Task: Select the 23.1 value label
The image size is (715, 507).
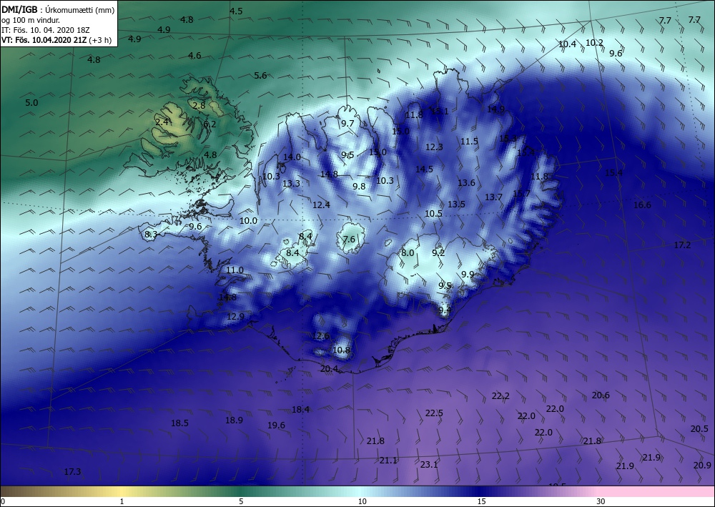Action: click(429, 465)
